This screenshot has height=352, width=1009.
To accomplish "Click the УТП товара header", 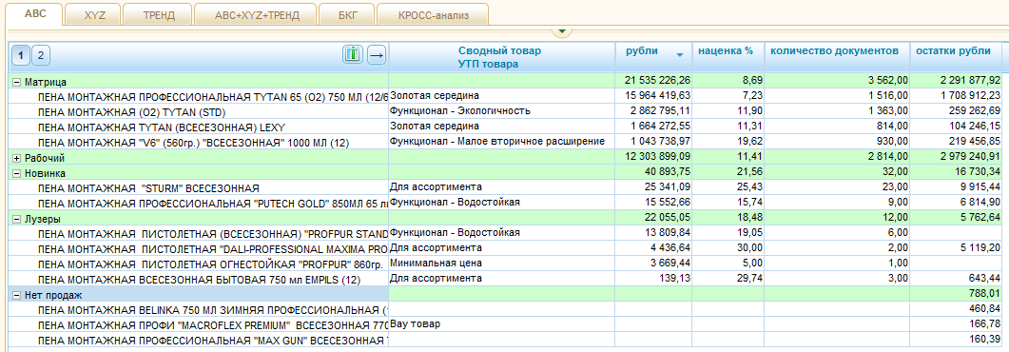I will [489, 64].
